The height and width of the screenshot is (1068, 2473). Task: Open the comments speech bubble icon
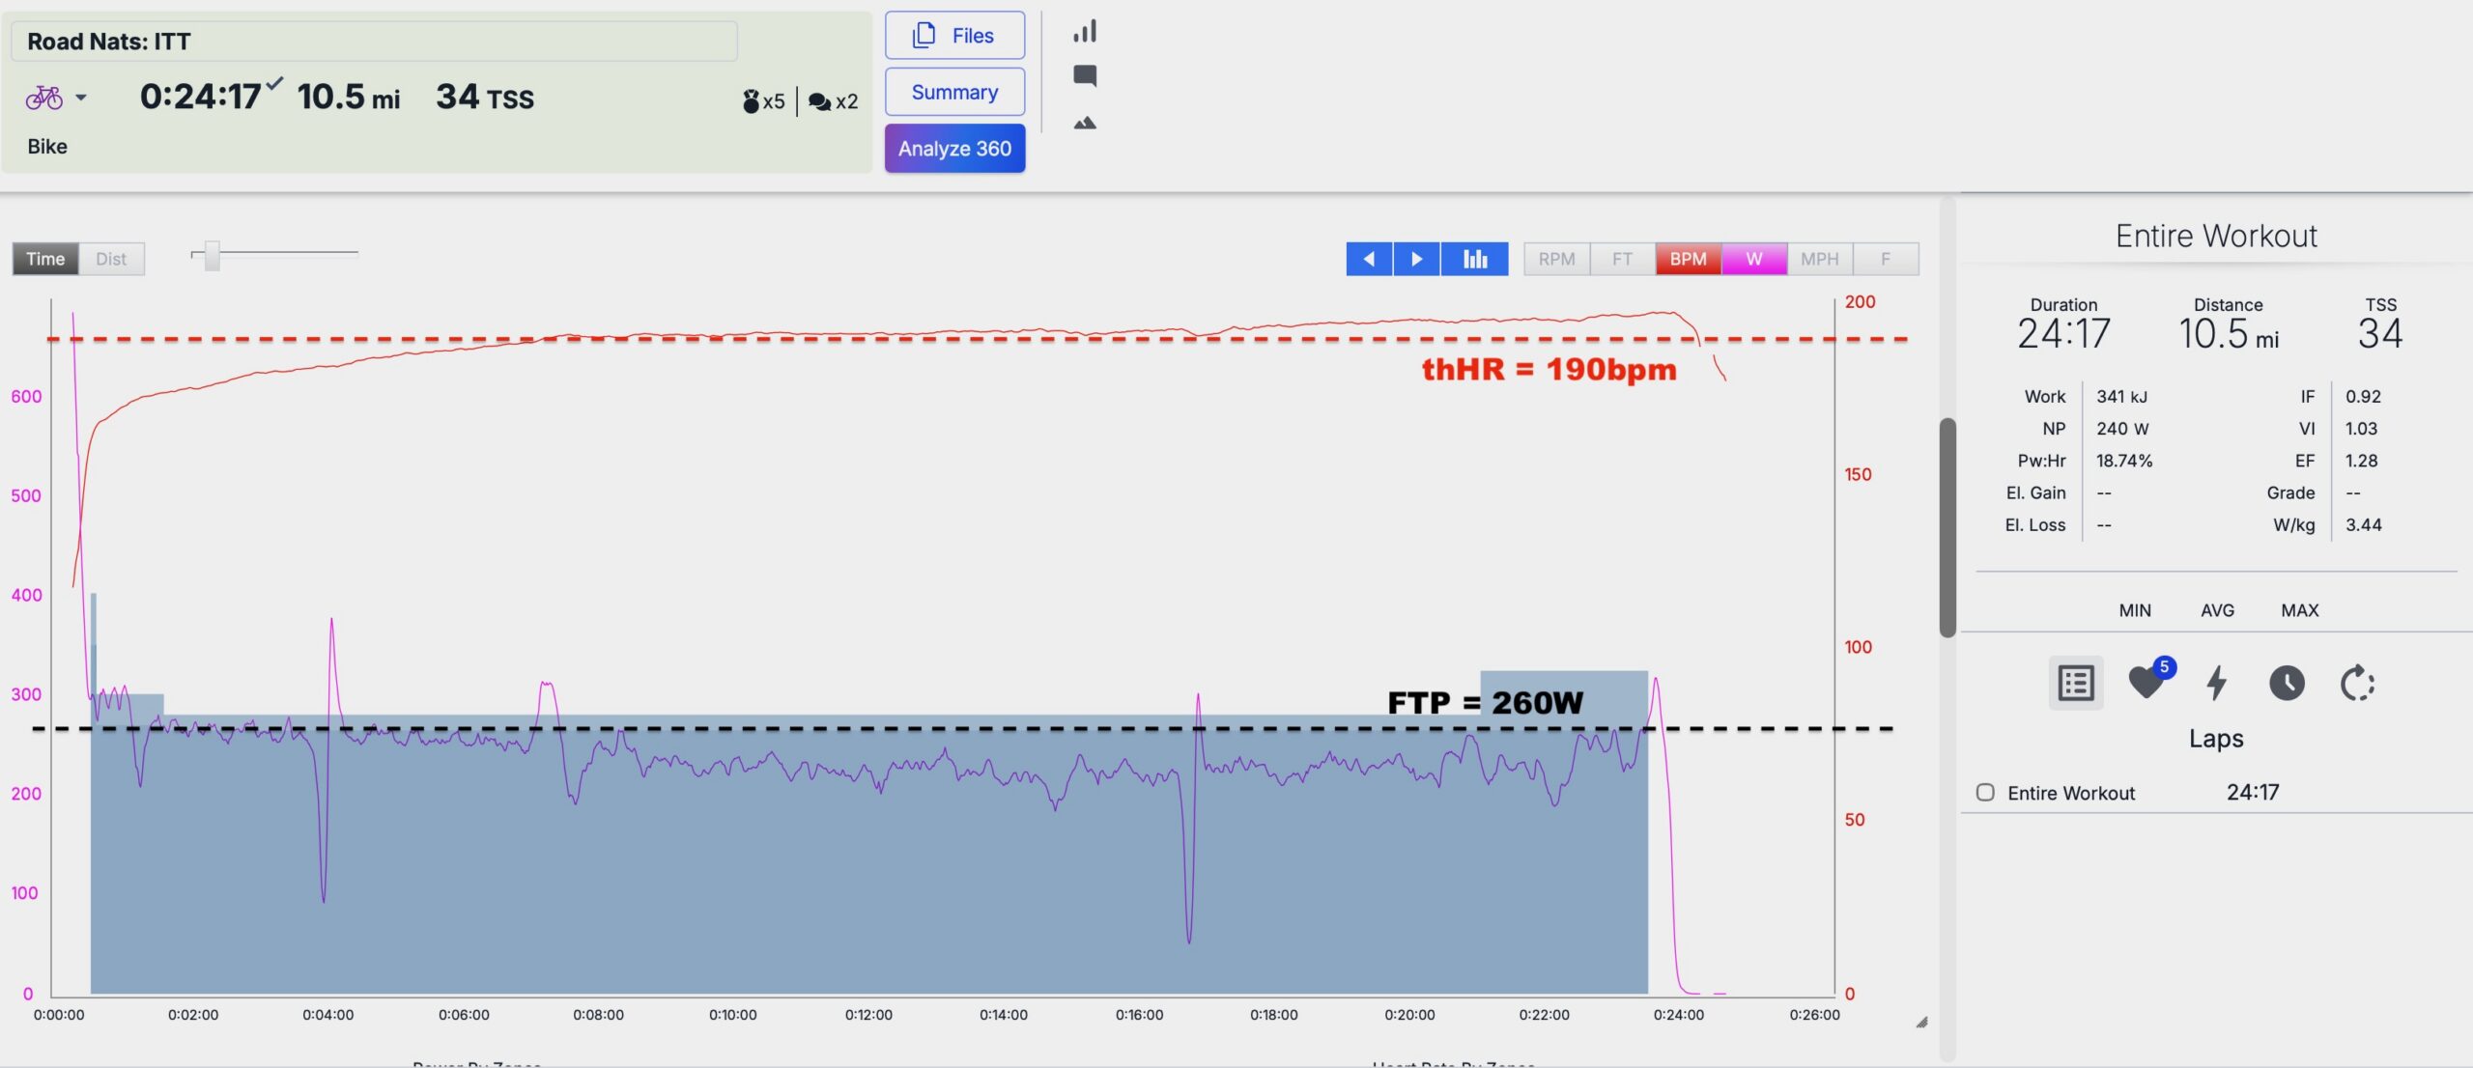(1085, 76)
